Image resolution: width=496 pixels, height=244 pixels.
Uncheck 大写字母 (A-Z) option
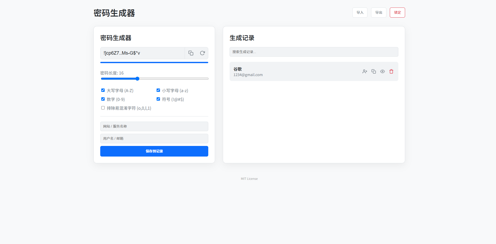coord(103,90)
